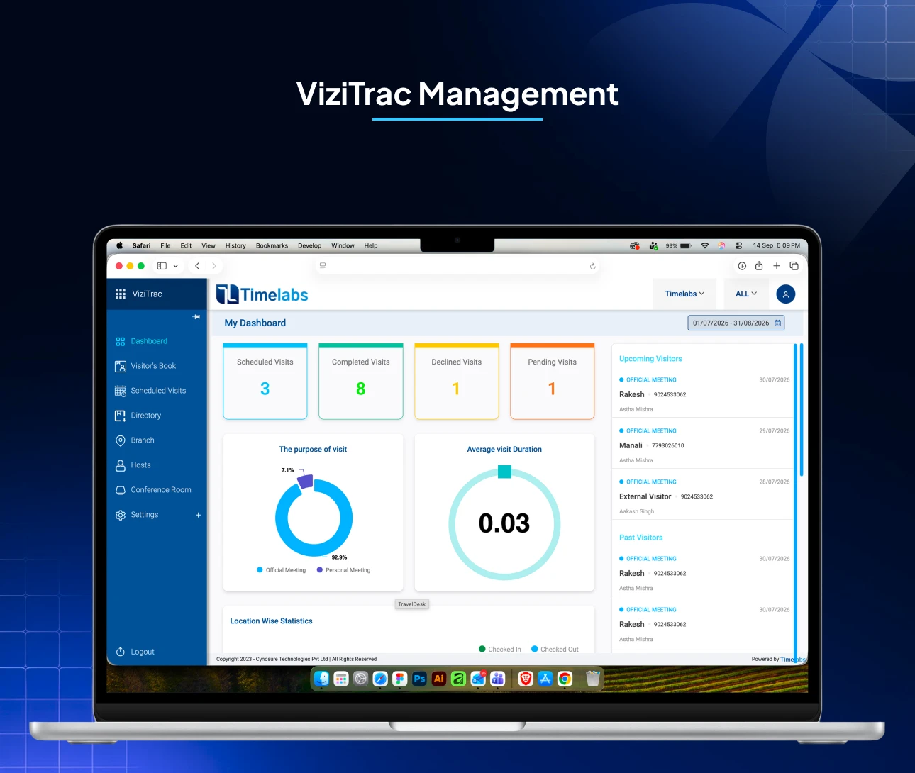Toggle Safari sidebar button
Image resolution: width=915 pixels, height=773 pixels.
point(162,266)
